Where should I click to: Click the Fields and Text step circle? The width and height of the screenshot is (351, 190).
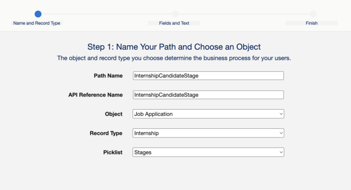[175, 14]
